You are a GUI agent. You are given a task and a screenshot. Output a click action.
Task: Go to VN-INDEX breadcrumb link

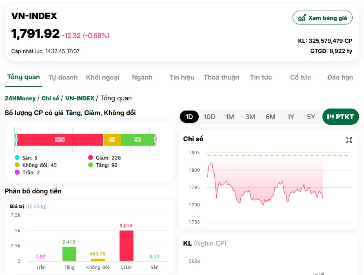click(x=80, y=98)
